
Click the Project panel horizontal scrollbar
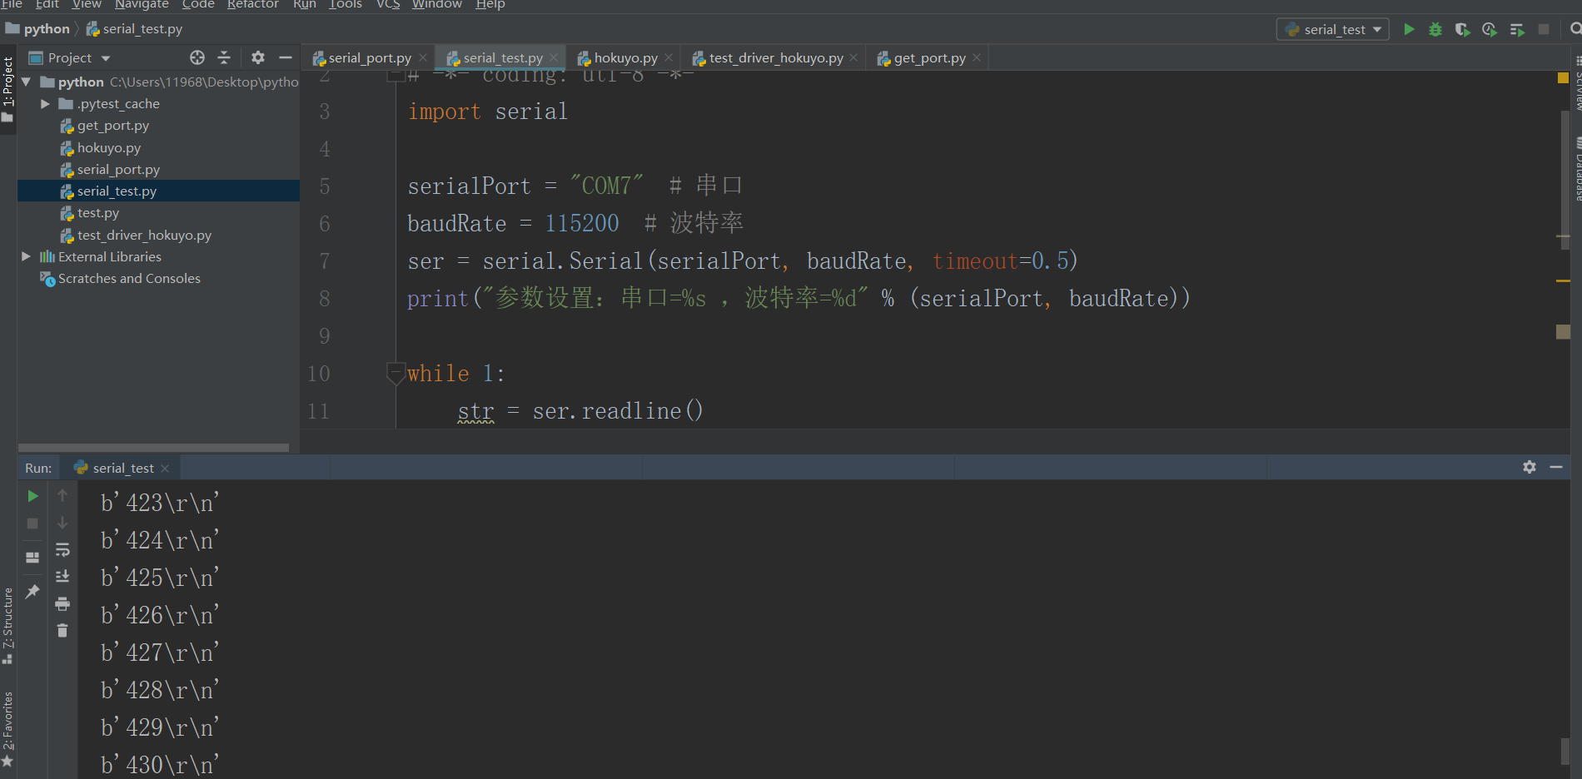153,448
